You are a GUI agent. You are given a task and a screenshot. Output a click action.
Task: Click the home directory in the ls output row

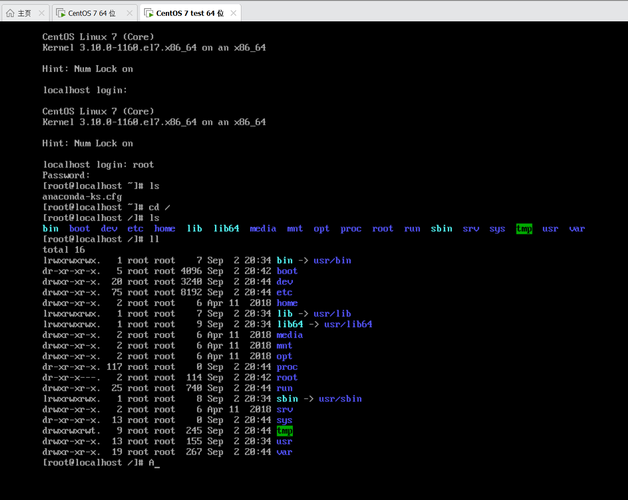(x=164, y=229)
